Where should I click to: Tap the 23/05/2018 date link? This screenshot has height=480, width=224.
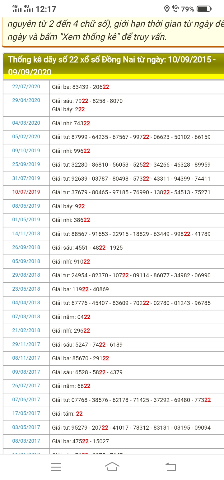click(x=26, y=289)
